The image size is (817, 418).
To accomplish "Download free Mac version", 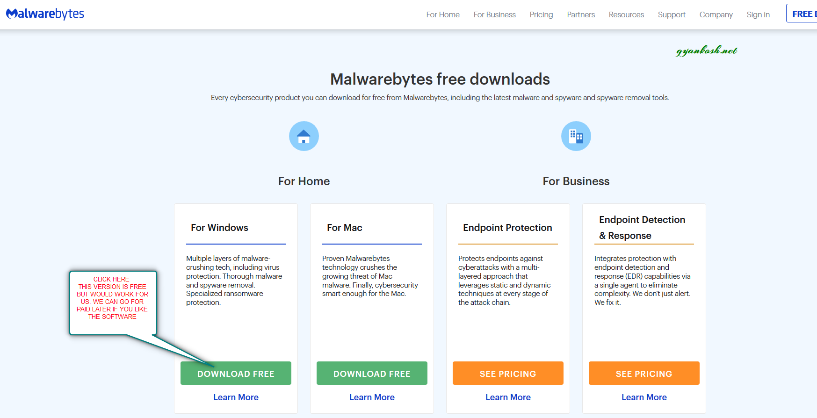I will pyautogui.click(x=372, y=373).
